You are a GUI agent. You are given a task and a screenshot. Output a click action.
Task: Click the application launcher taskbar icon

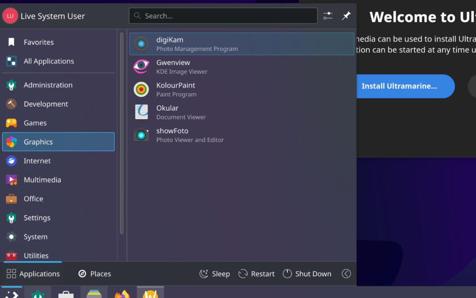pyautogui.click(x=12, y=293)
